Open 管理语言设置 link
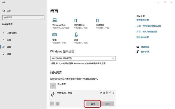 pos(142,20)
